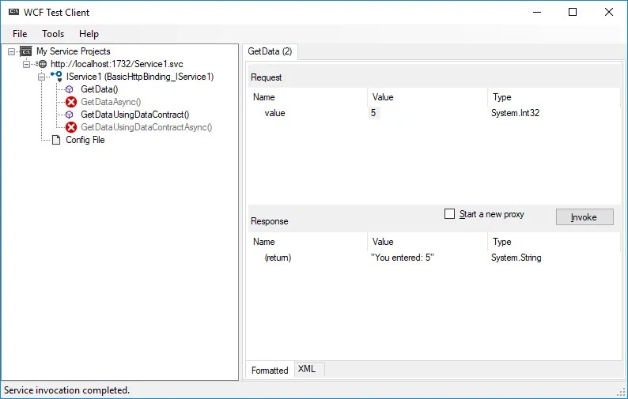This screenshot has width=628, height=399.
Task: Click the '(return)' response name cell
Action: click(x=278, y=258)
